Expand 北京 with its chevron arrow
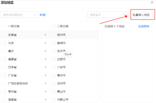Image resolution: width=156 pixels, height=103 pixels. (x=45, y=43)
